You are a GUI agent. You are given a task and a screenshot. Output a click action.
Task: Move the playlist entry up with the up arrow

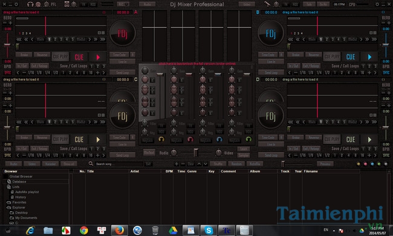coord(199,164)
